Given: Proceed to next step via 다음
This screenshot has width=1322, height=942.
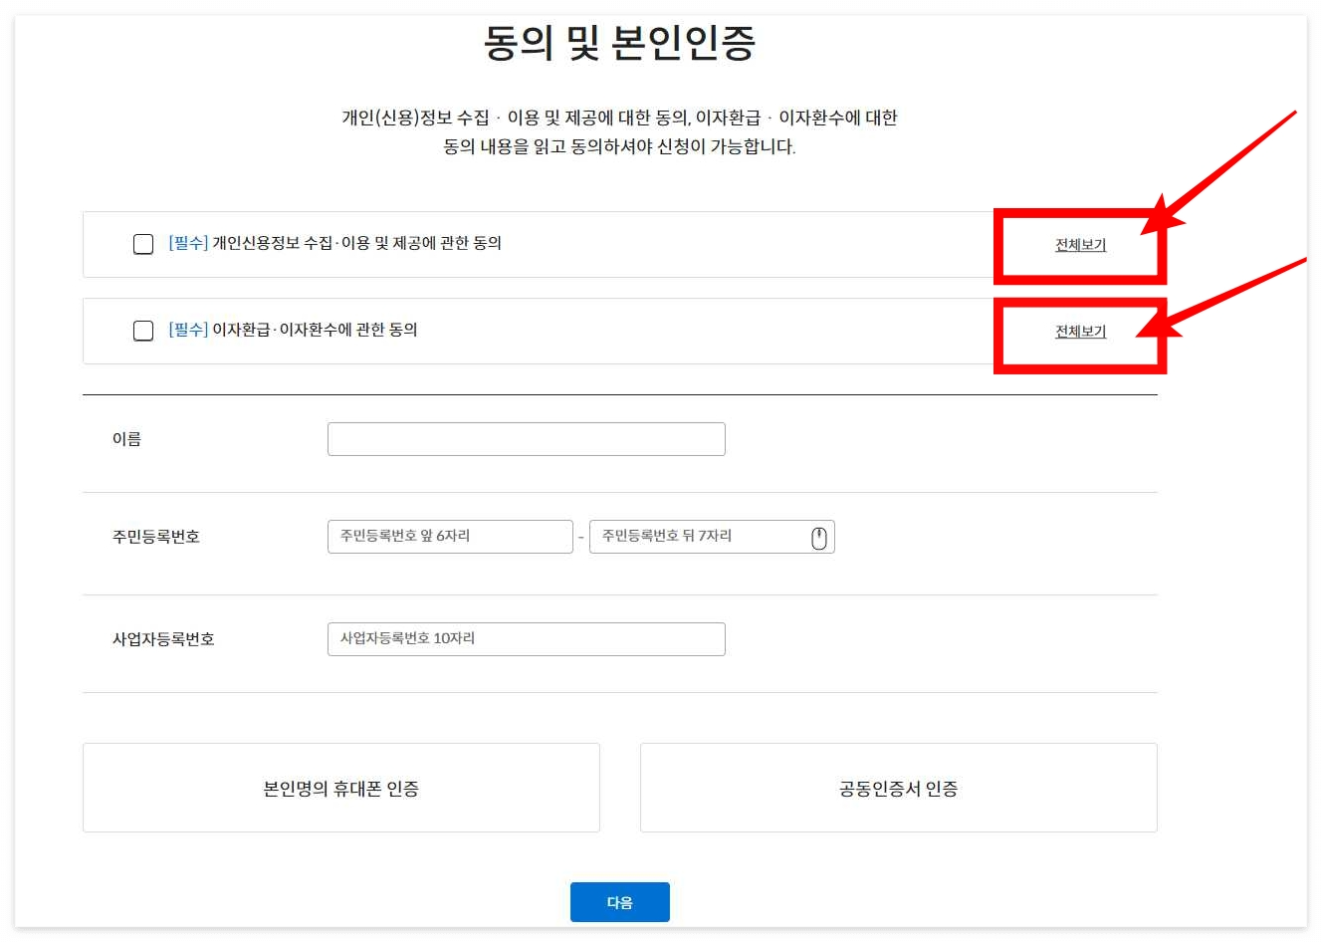Looking at the screenshot, I should click(619, 902).
